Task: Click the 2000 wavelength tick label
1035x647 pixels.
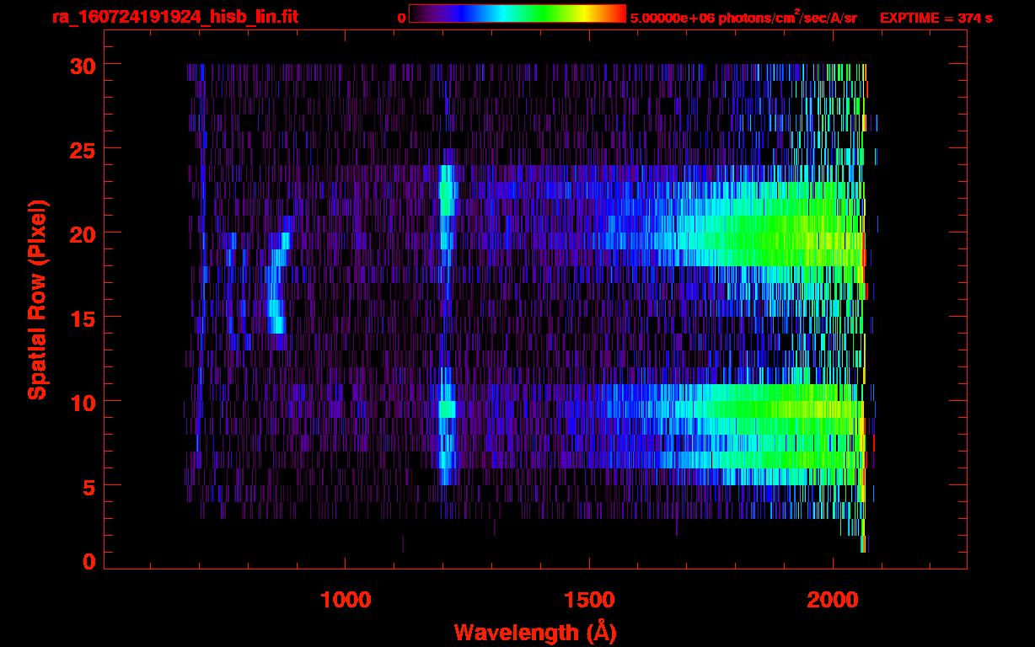Action: pyautogui.click(x=833, y=600)
